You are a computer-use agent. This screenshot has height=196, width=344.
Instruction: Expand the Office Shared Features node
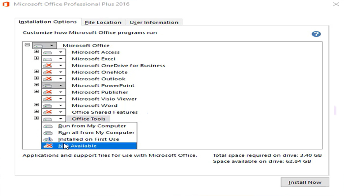tap(36, 112)
